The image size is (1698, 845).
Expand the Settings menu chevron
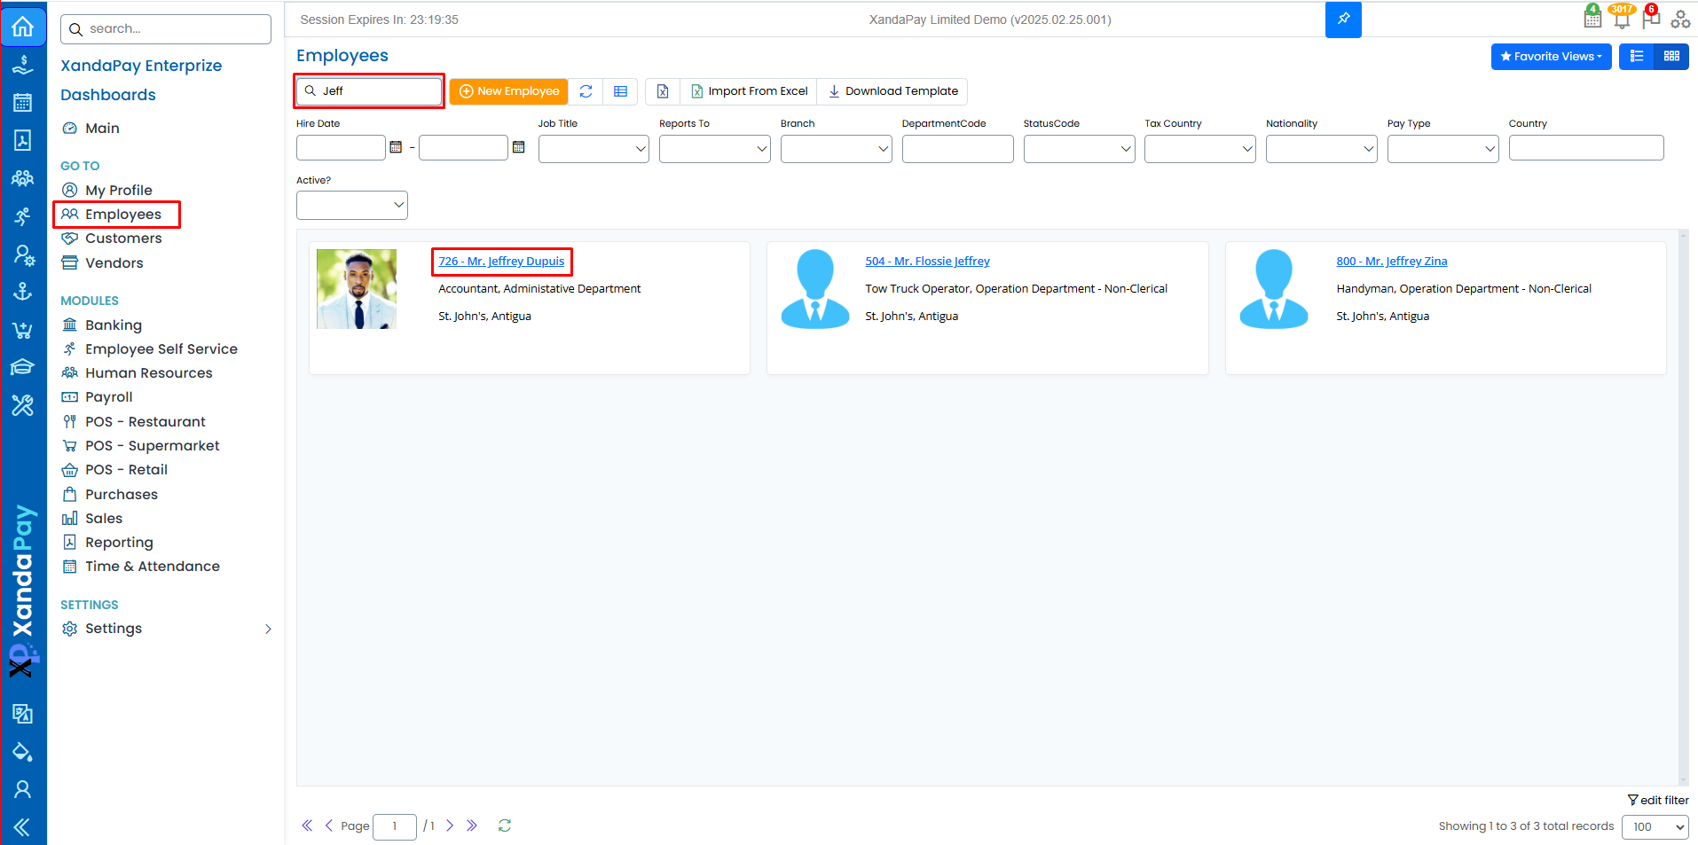[x=268, y=629]
